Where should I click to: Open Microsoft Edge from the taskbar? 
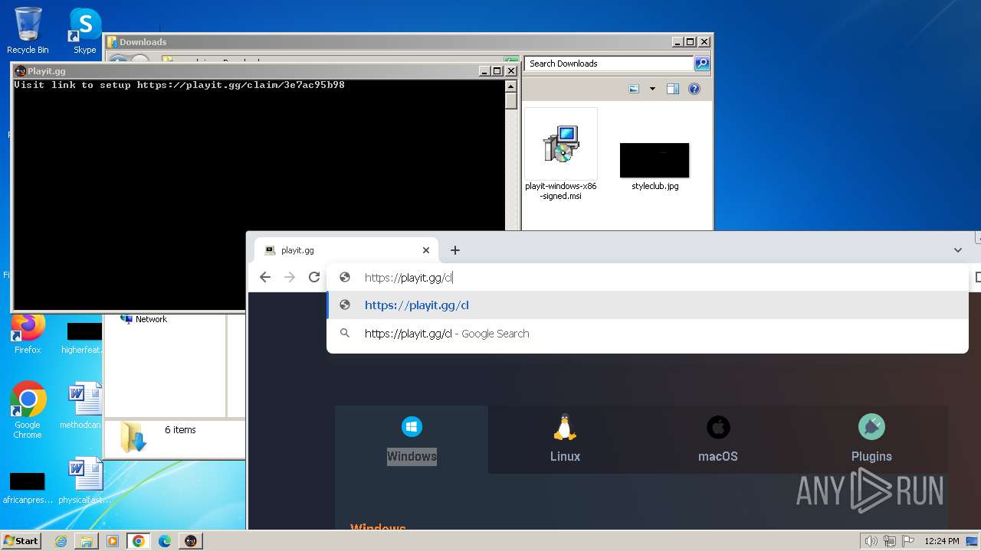[x=165, y=541]
